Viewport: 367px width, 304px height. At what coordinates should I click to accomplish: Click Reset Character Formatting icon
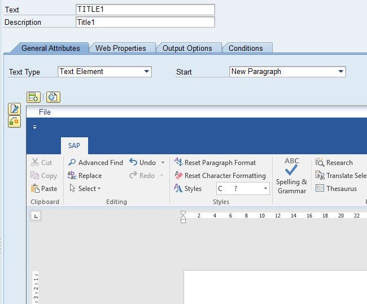pyautogui.click(x=178, y=176)
